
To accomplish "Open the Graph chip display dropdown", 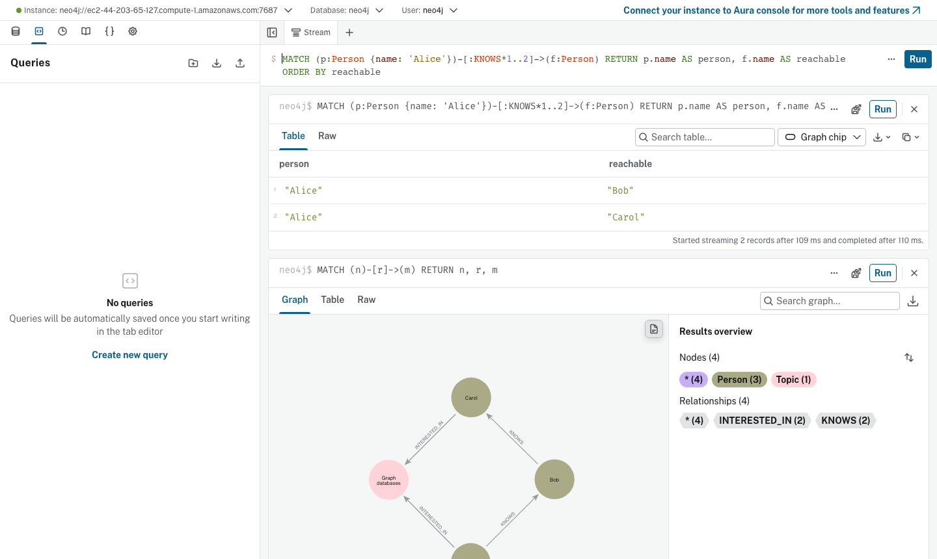I will pyautogui.click(x=822, y=137).
